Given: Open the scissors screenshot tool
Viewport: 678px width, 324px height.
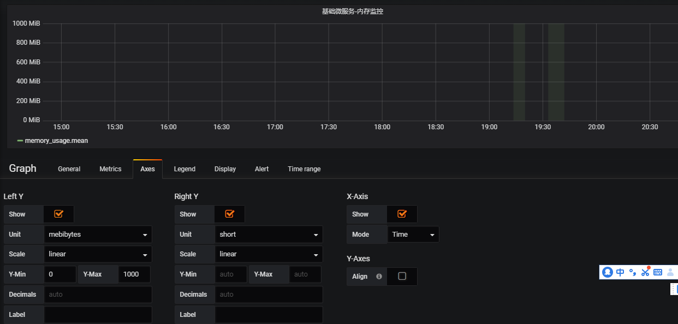Looking at the screenshot, I should click(x=645, y=272).
